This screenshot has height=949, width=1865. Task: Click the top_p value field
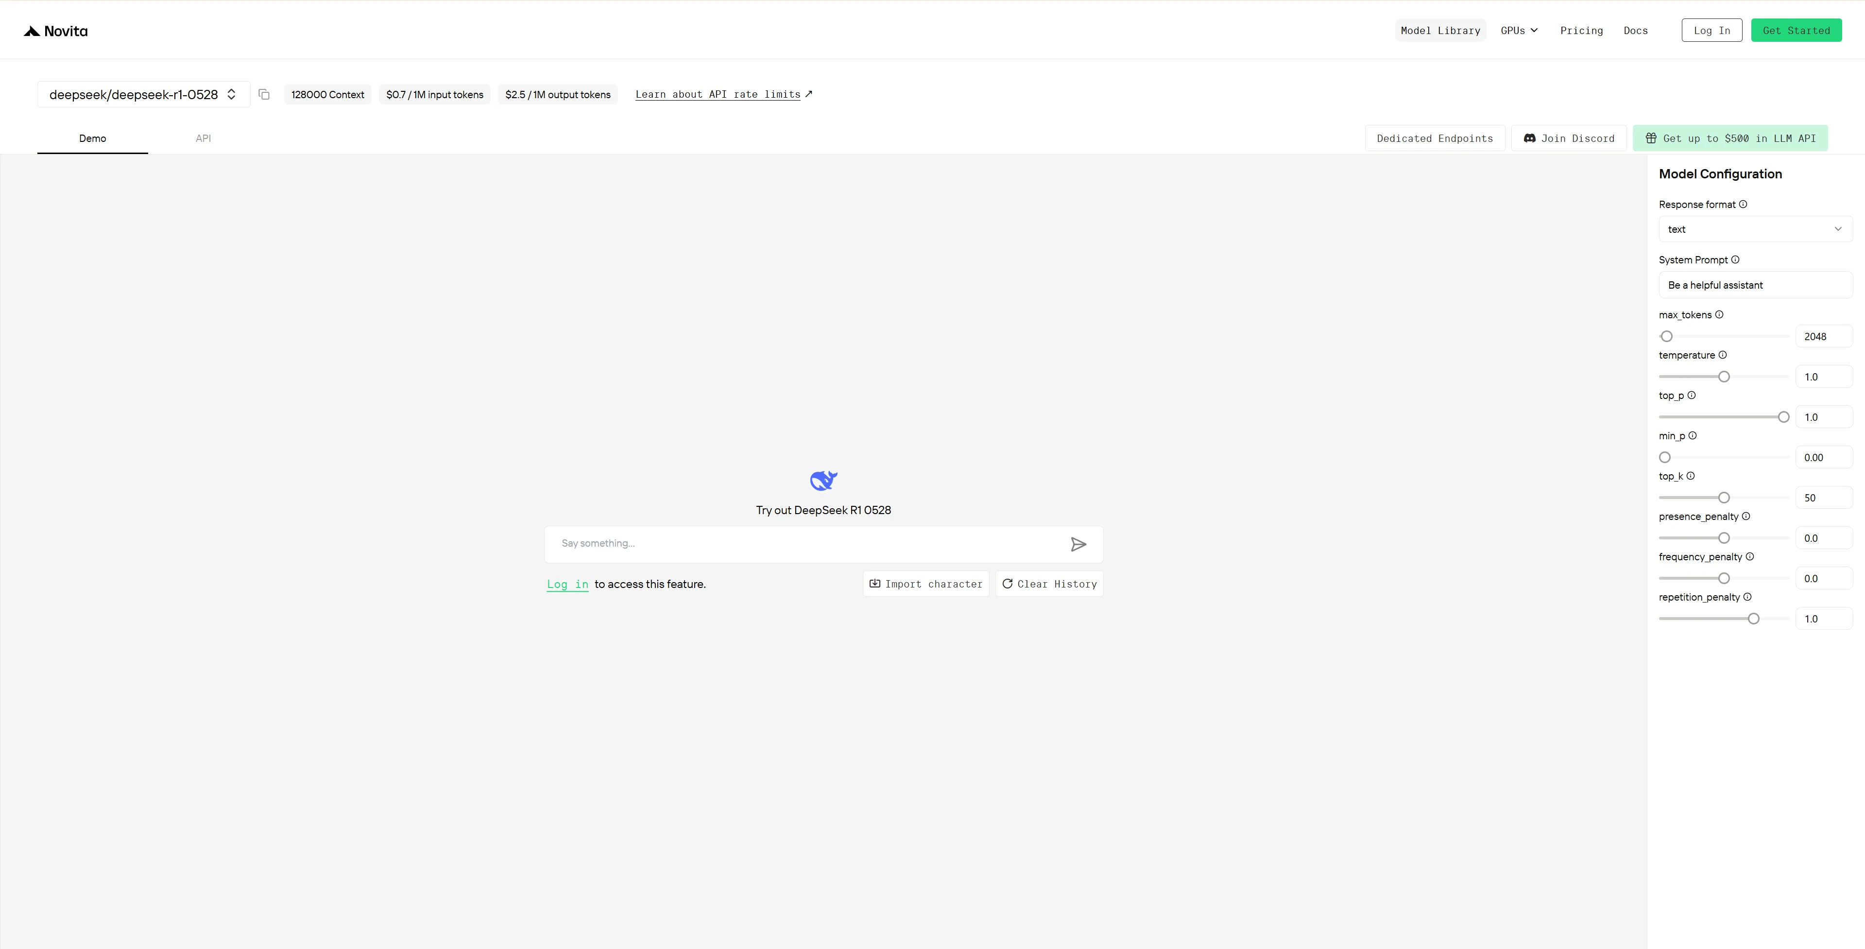pos(1824,417)
